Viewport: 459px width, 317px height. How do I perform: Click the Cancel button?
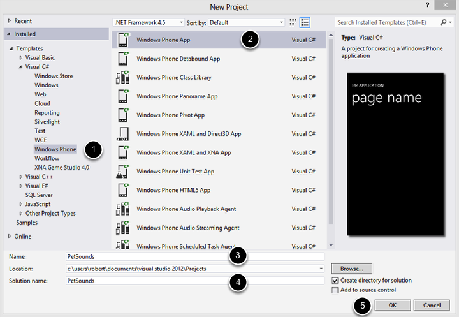[x=432, y=306]
